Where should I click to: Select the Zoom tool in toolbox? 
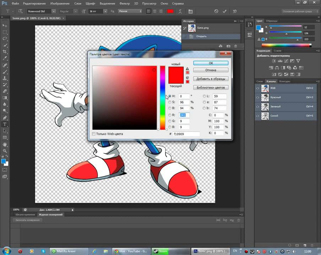click(x=5, y=151)
